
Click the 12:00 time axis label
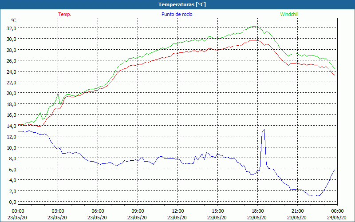[x=178, y=211]
